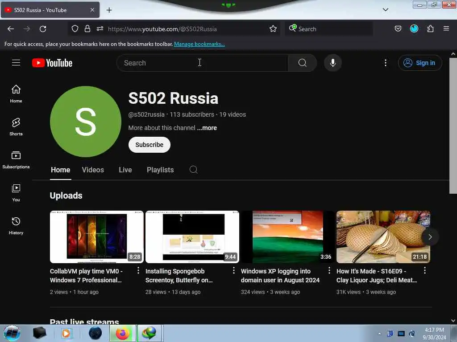Open site permissions icon in address bar
457x342 pixels.
100,29
